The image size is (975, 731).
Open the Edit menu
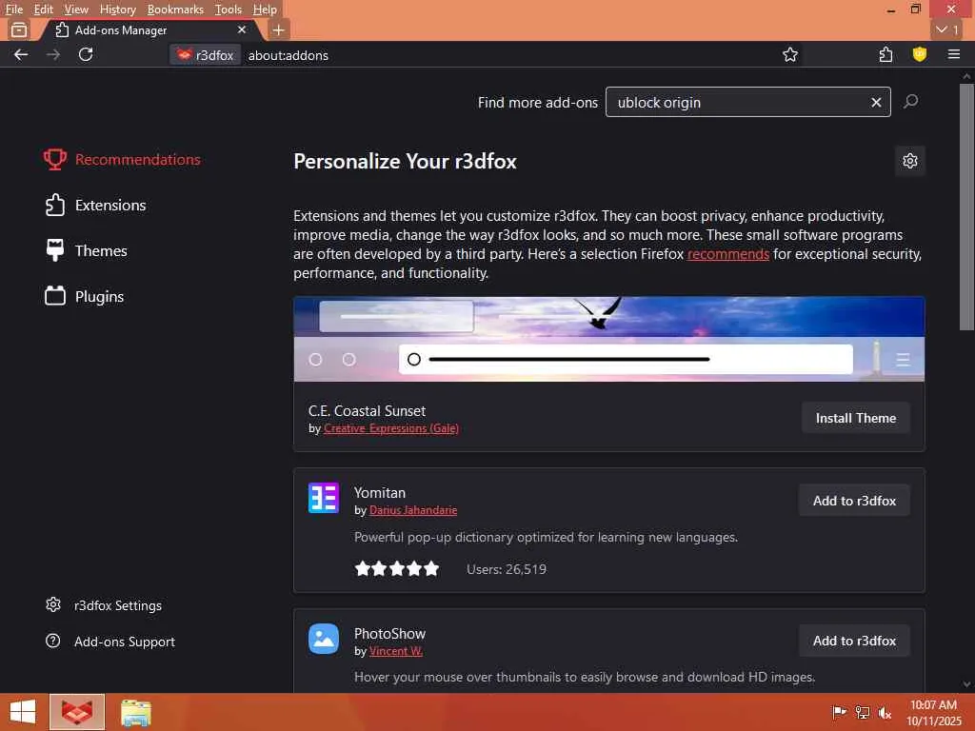(x=44, y=10)
